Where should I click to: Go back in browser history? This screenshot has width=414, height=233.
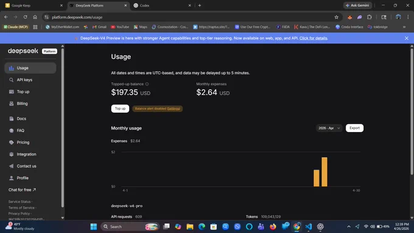(6, 17)
